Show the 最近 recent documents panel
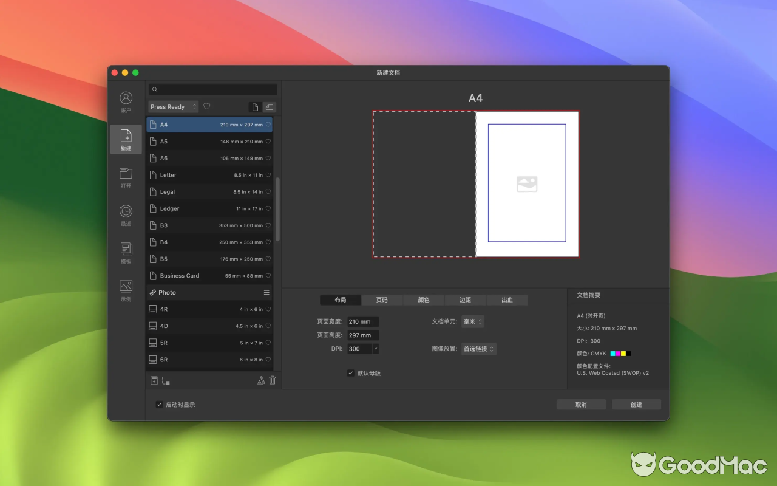 point(126,215)
